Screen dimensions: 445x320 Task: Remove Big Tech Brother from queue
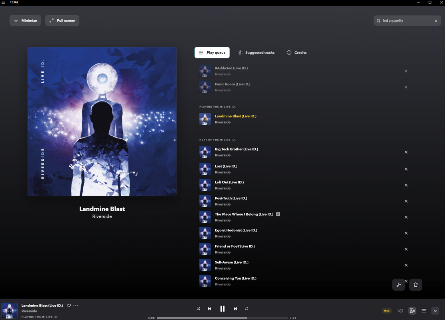coord(406,152)
